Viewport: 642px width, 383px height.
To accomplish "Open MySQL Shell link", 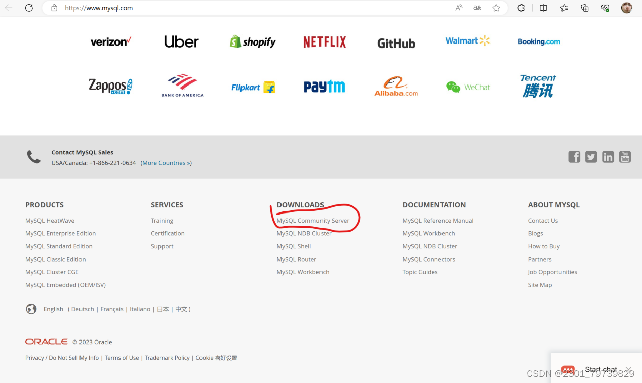I will click(294, 246).
